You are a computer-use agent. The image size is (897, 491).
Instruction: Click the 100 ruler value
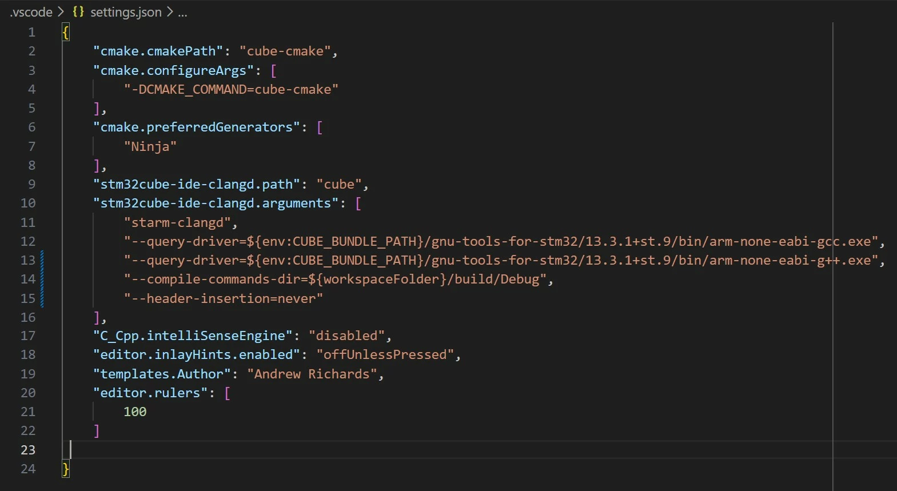(x=135, y=412)
